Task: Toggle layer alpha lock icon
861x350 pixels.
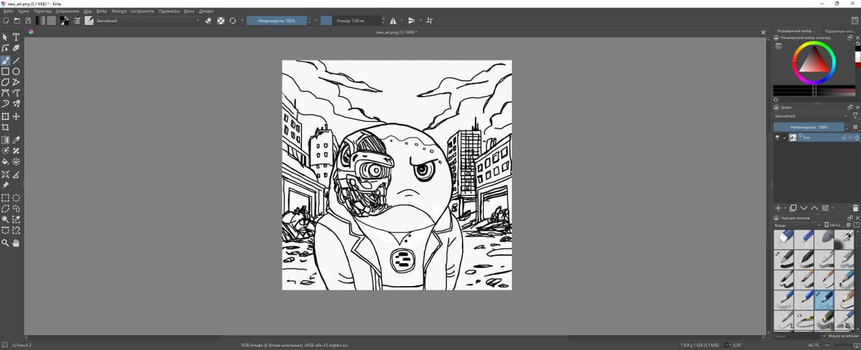Action: [x=857, y=137]
